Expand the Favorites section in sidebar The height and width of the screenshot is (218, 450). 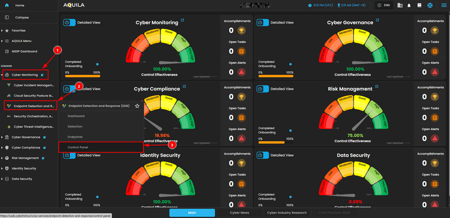tap(2, 30)
